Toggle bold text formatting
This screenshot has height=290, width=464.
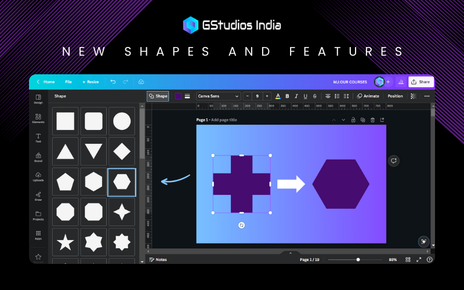(287, 96)
